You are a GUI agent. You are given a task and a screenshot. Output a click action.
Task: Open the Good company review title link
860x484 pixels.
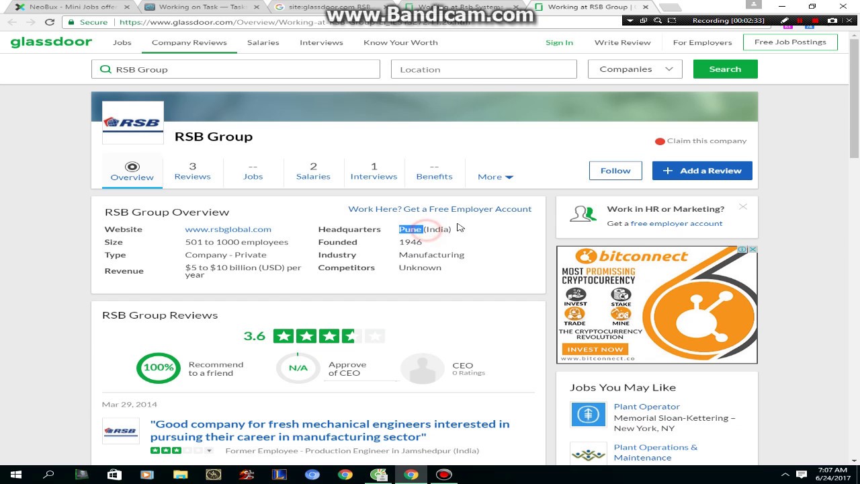point(330,430)
